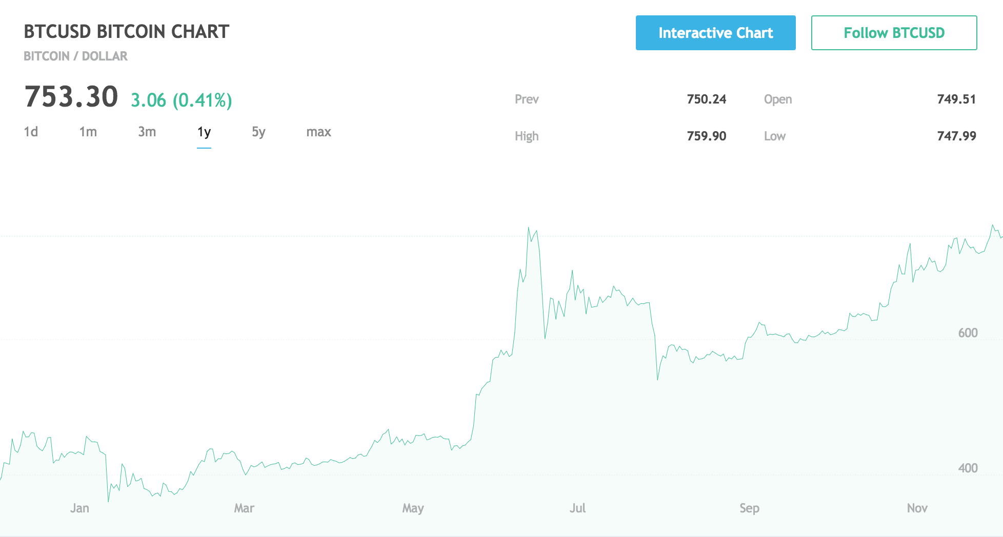Click the Open label
This screenshot has height=537, width=1003.
(778, 99)
